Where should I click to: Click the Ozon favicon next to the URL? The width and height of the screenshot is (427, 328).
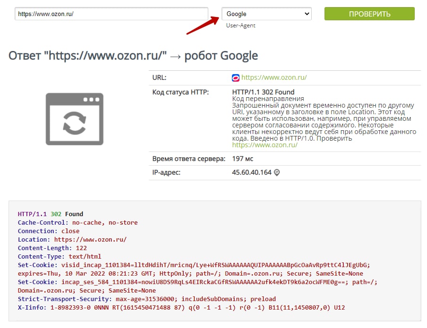click(x=236, y=78)
